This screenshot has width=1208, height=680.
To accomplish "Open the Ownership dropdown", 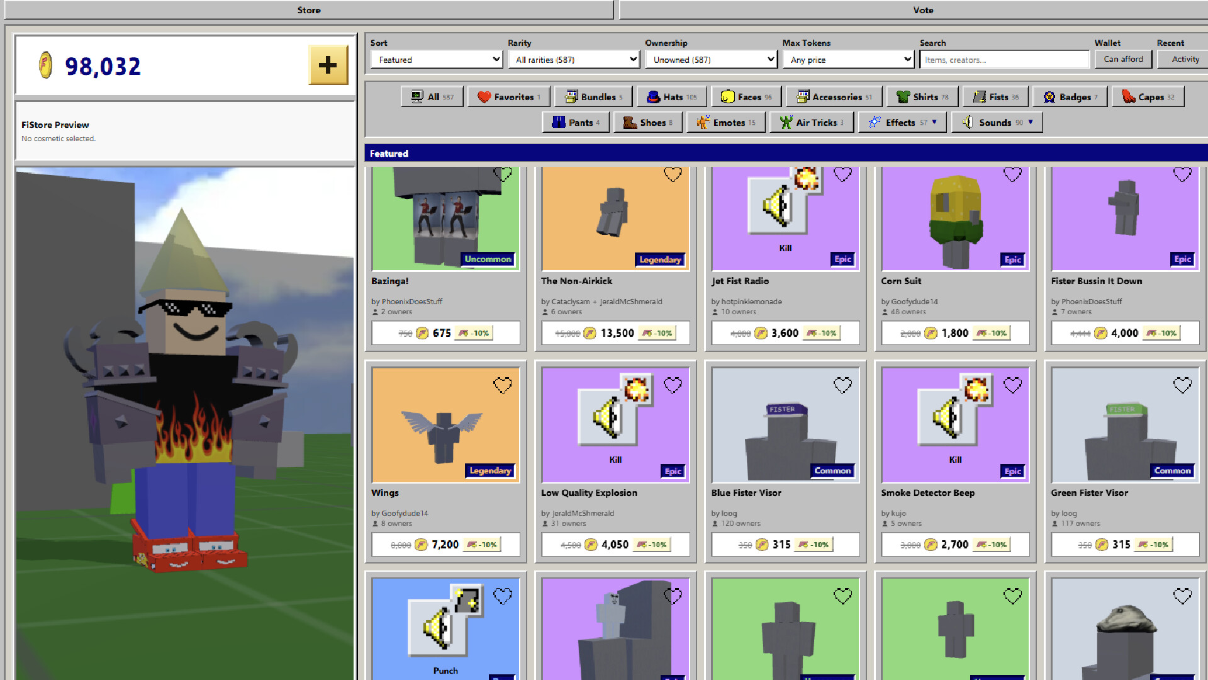I will coord(711,60).
